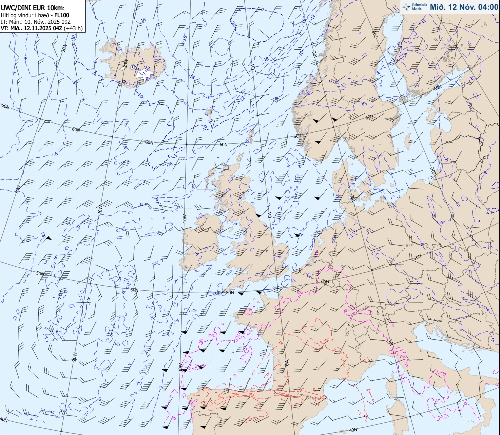
Task: Click the 'IT: Mán.. 10. Nóv.. 2025 09Z' line
Action: [x=36, y=21]
